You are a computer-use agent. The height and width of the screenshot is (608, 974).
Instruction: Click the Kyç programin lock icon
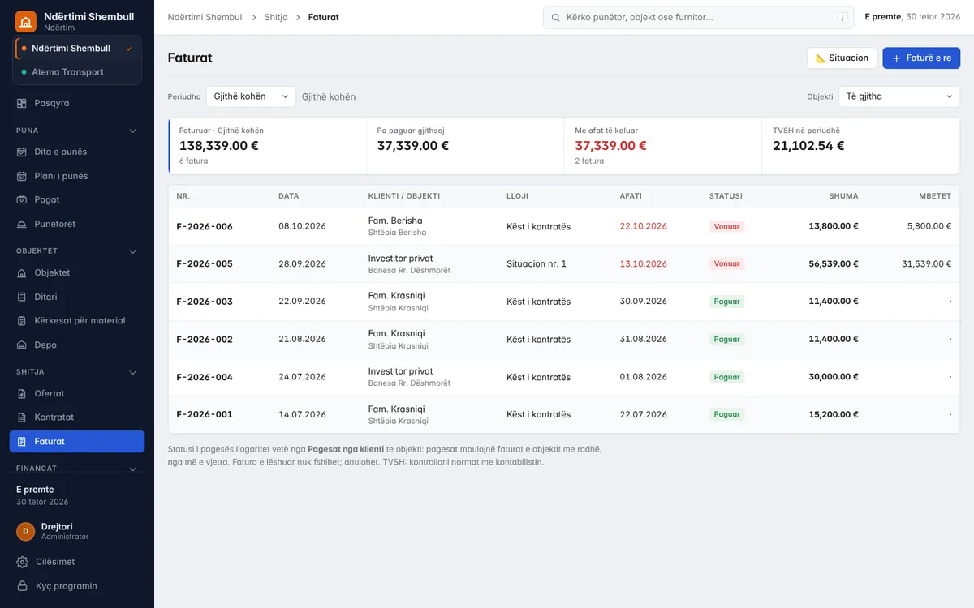(22, 586)
